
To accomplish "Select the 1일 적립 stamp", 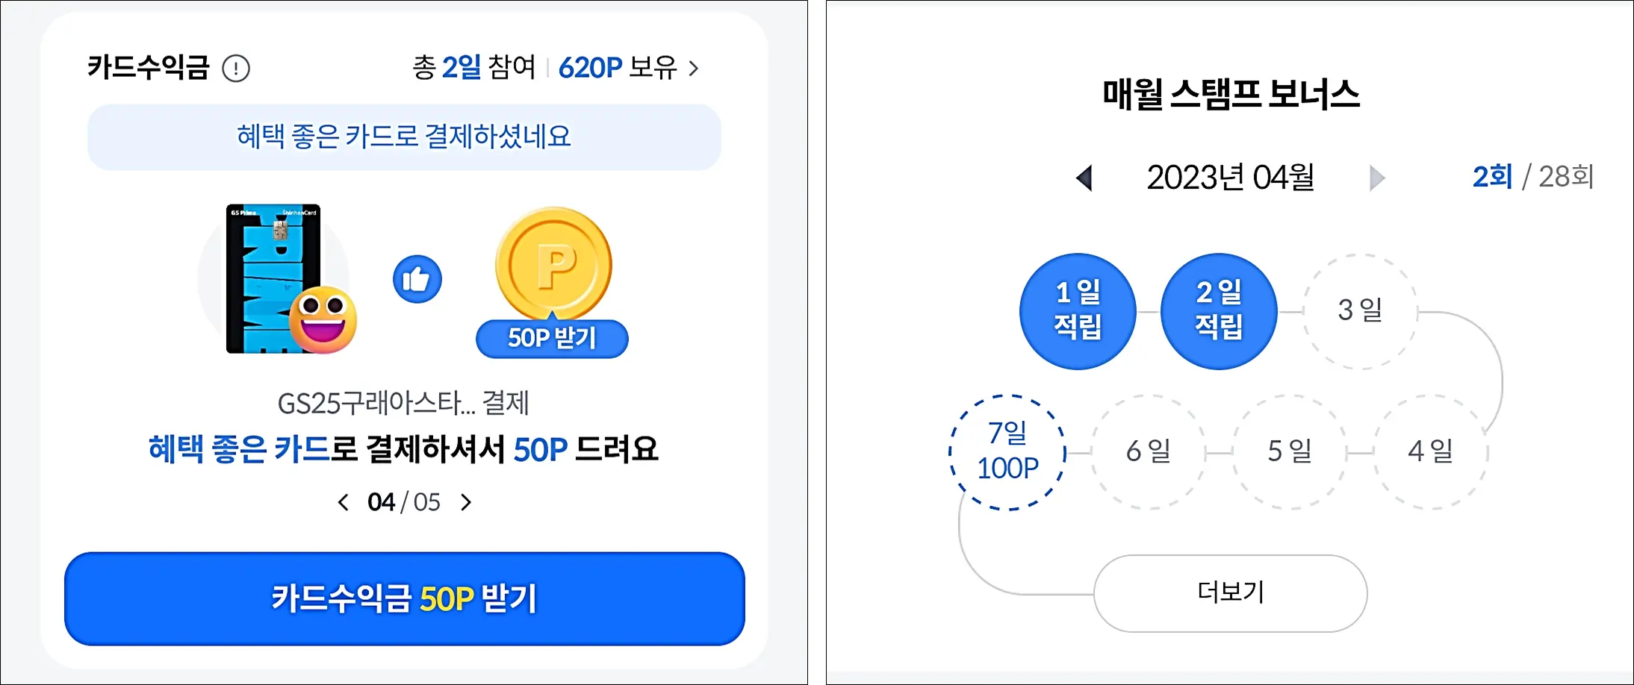I will 1076,311.
